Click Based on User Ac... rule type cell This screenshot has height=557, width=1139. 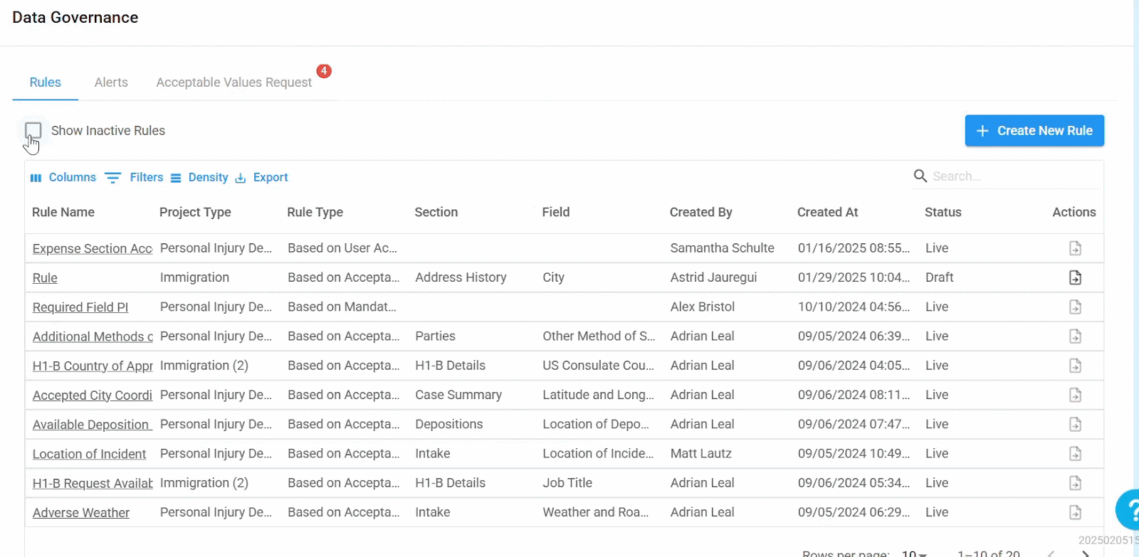tap(342, 248)
